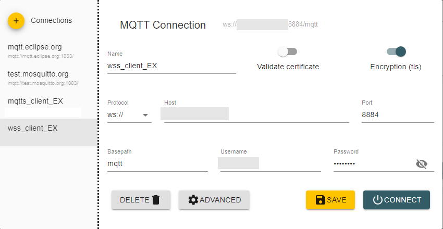Edit the Port field showing 8884
Image resolution: width=443 pixels, height=229 pixels.
[397, 115]
